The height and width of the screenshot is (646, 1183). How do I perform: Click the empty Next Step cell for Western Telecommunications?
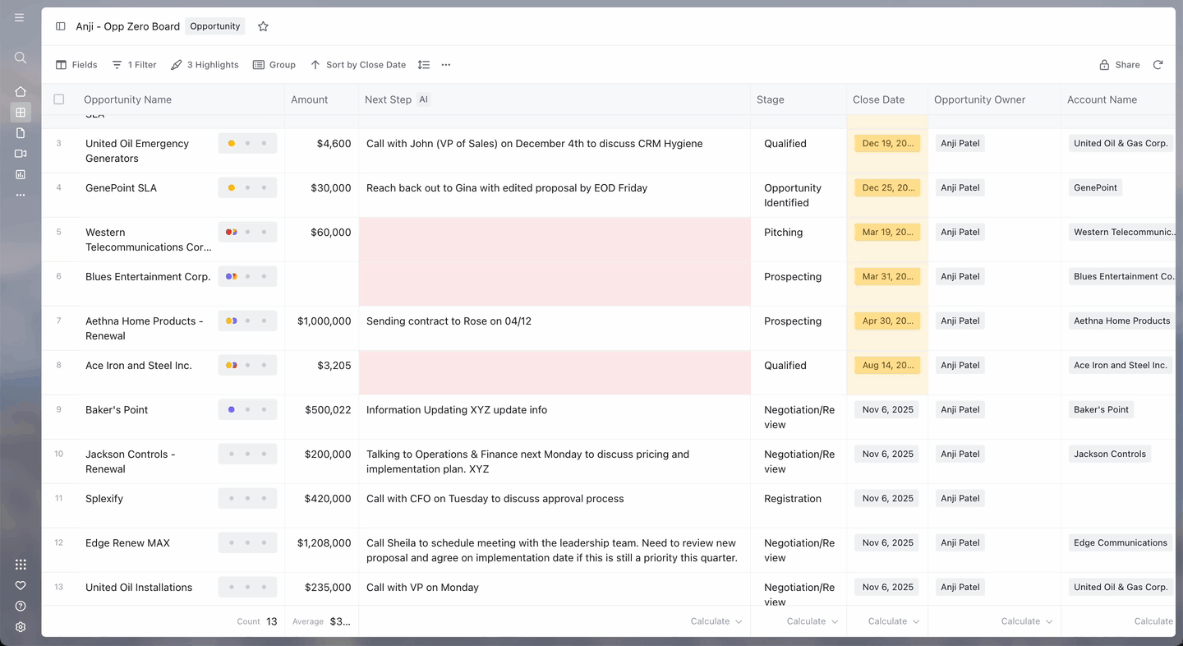tap(555, 239)
